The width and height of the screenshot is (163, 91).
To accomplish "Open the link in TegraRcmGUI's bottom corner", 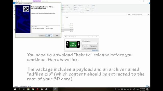I will coord(95,51).
